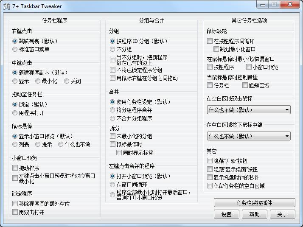Screen dimensions: 303x227
Task: Minimize the Taskbar Tweaker window
Action: (x=264, y=4)
